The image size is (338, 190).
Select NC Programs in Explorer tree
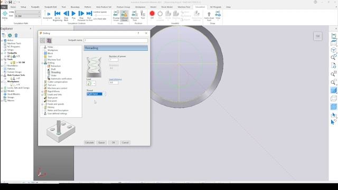(x=14, y=46)
